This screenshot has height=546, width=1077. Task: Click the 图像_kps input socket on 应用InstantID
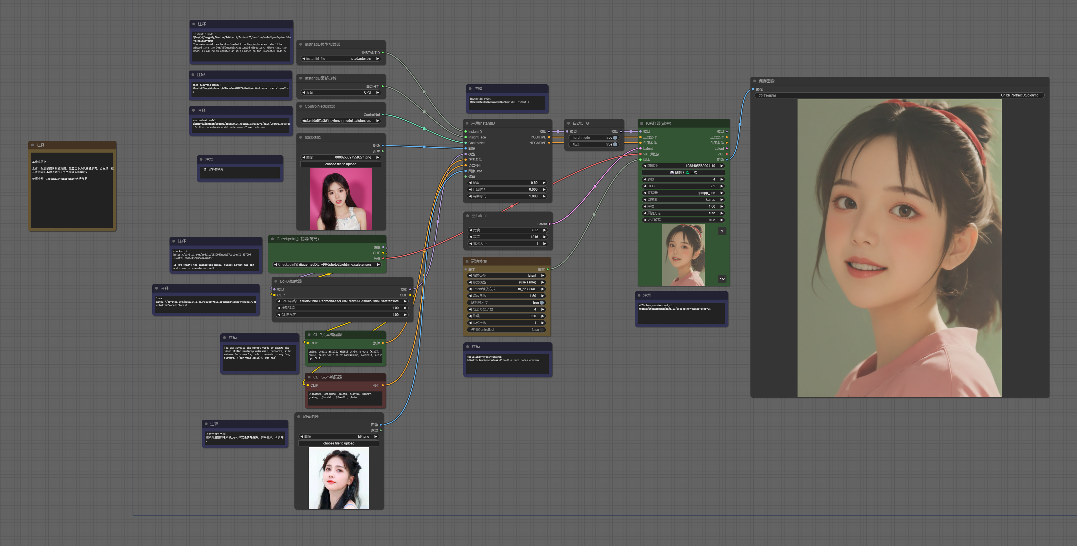point(465,171)
